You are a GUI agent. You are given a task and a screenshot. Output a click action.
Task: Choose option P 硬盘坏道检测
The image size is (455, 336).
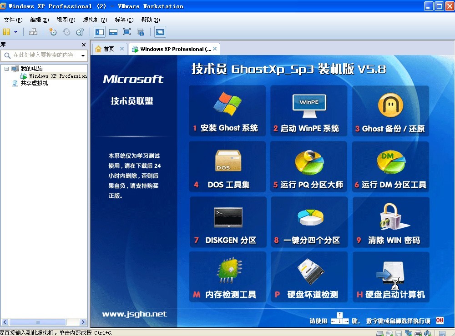(309, 277)
